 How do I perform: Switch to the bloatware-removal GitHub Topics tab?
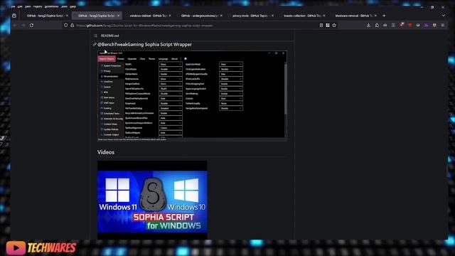click(354, 16)
